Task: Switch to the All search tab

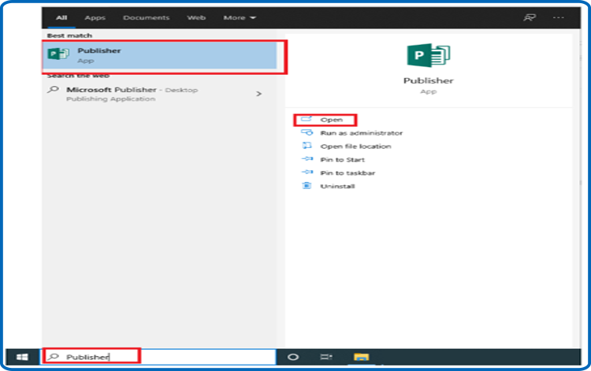Action: (x=61, y=17)
